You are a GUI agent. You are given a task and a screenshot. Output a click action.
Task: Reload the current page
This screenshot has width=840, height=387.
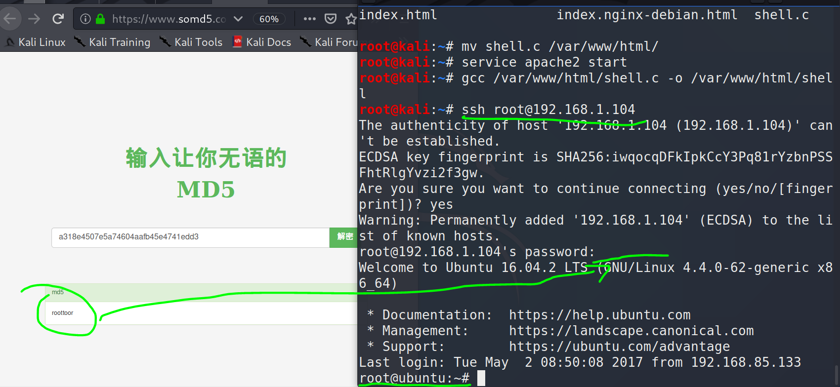(x=58, y=19)
